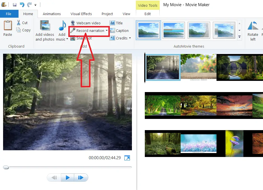Click the Add music note icon

62,26
